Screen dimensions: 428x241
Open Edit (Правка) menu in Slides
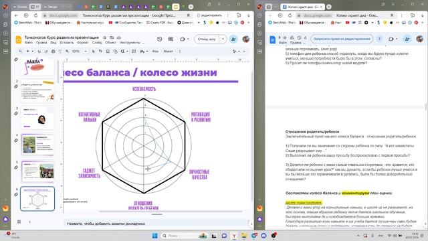coord(41,43)
